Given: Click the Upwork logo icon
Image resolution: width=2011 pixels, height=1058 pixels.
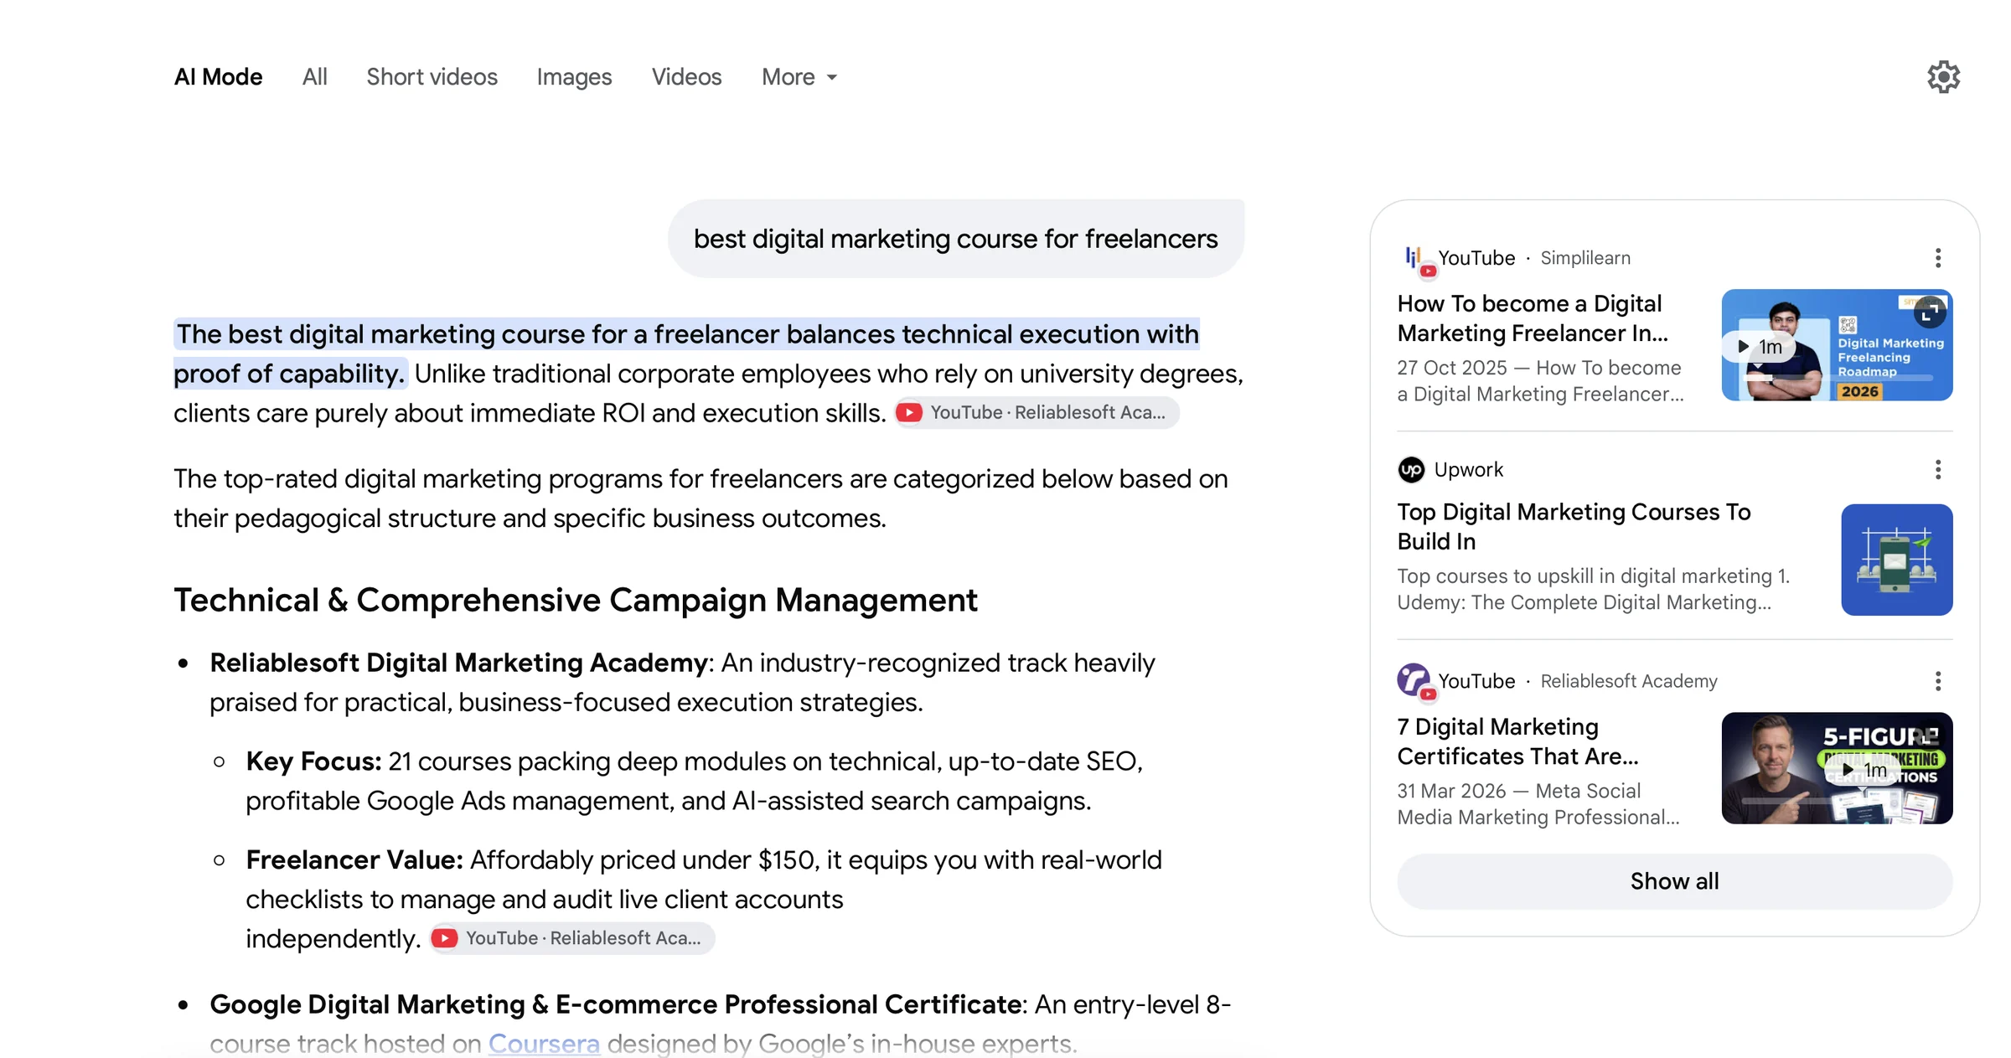Looking at the screenshot, I should tap(1411, 470).
